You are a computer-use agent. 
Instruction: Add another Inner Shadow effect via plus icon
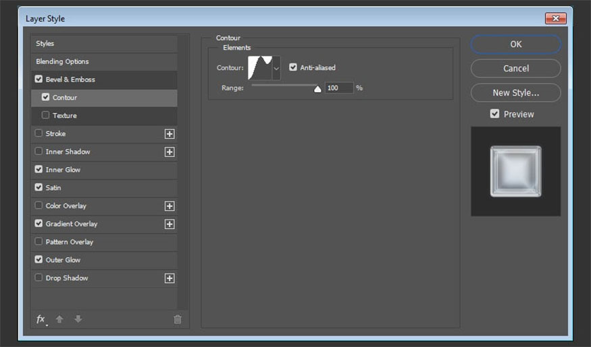click(x=170, y=152)
